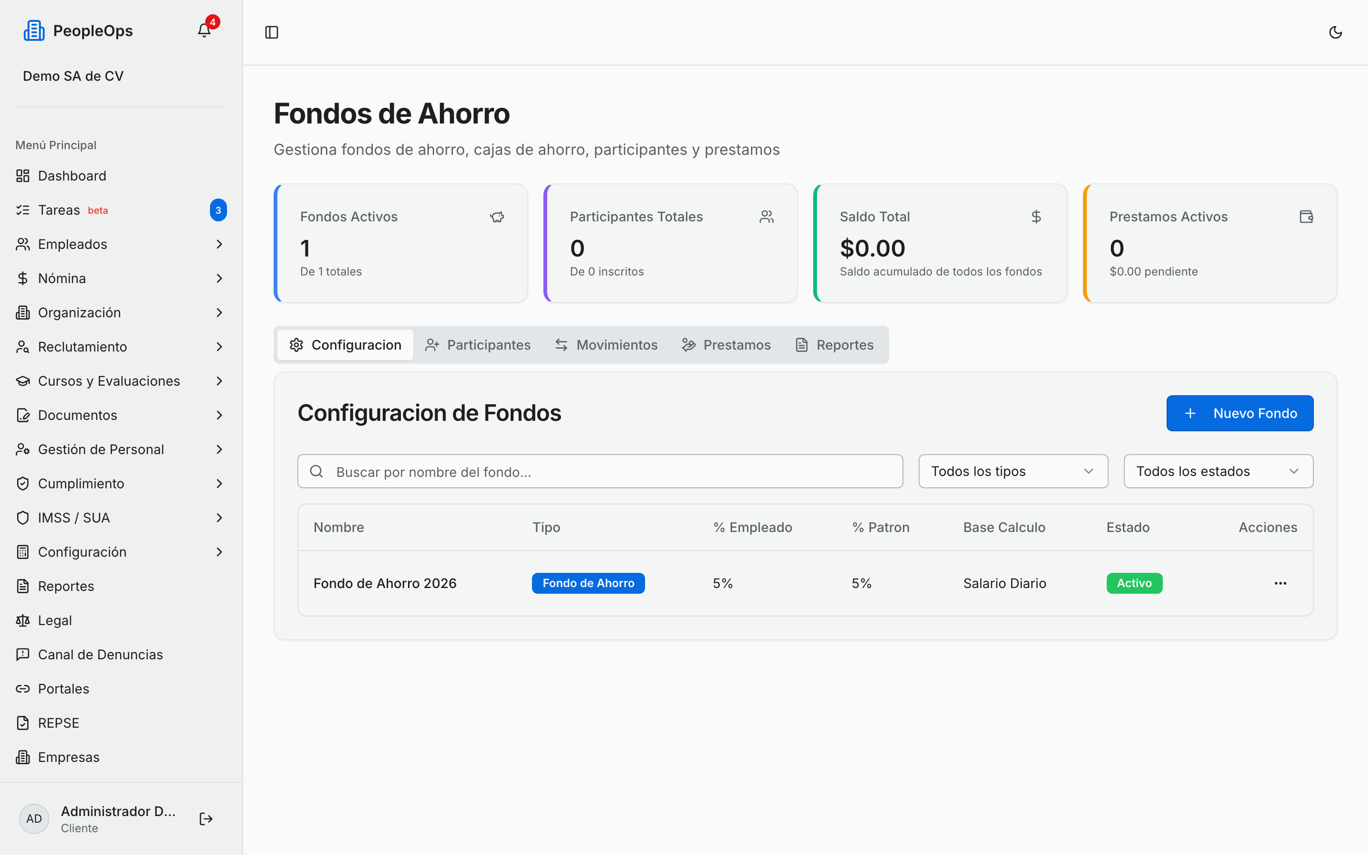Click the Nuevo Fondo button
1368x855 pixels.
(x=1240, y=413)
